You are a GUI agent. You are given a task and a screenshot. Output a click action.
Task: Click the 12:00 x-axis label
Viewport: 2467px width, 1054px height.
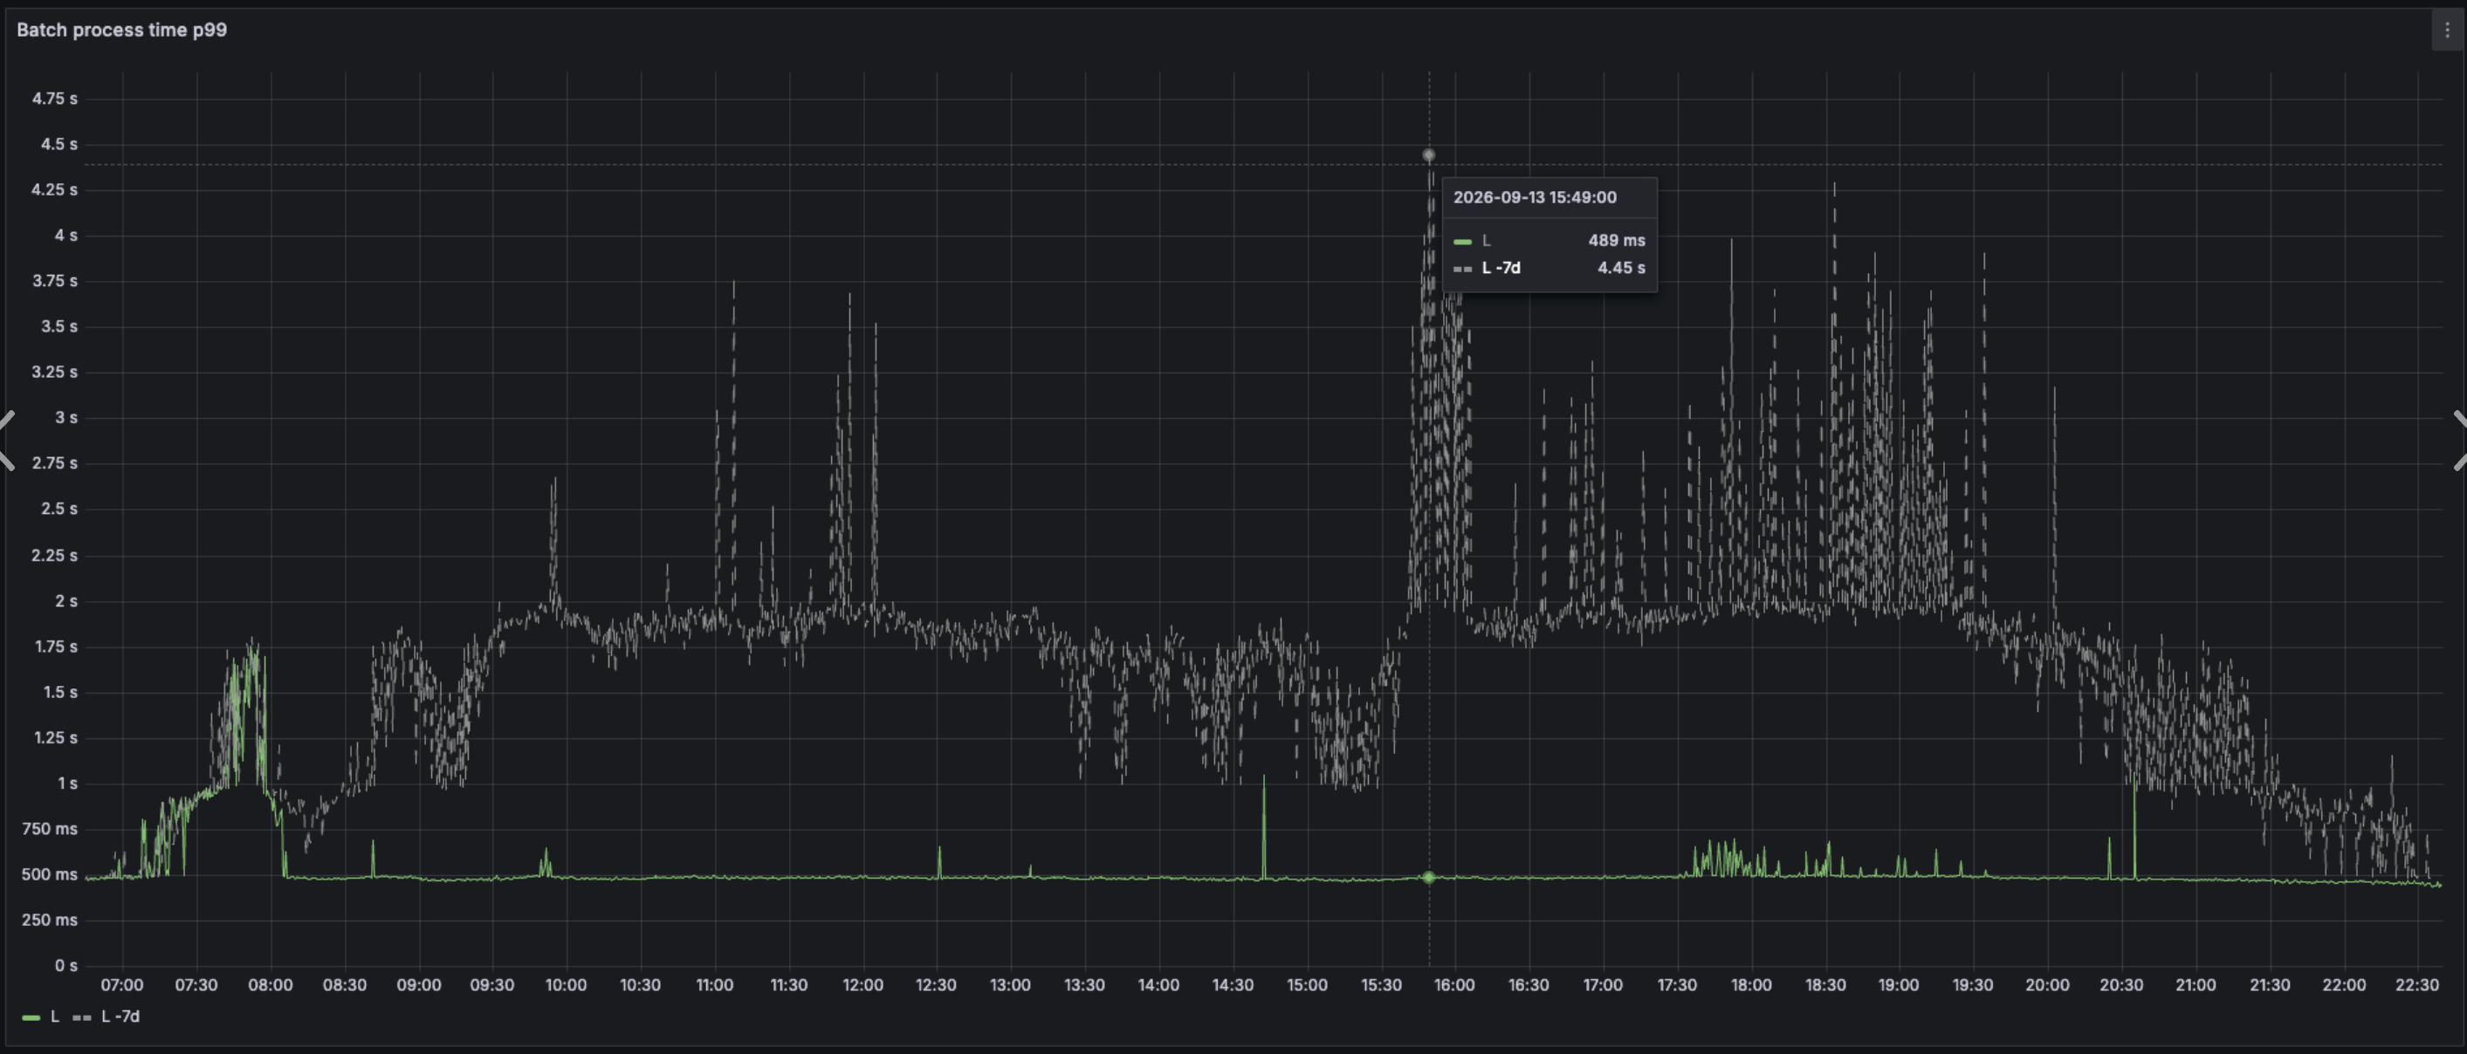tap(862, 985)
